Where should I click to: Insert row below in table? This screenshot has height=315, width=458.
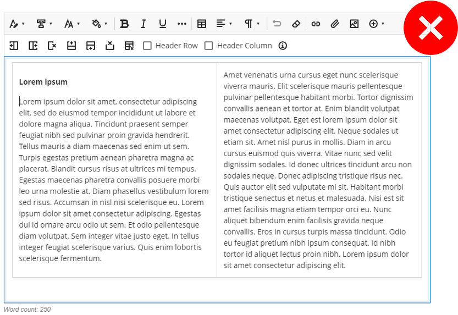[91, 46]
